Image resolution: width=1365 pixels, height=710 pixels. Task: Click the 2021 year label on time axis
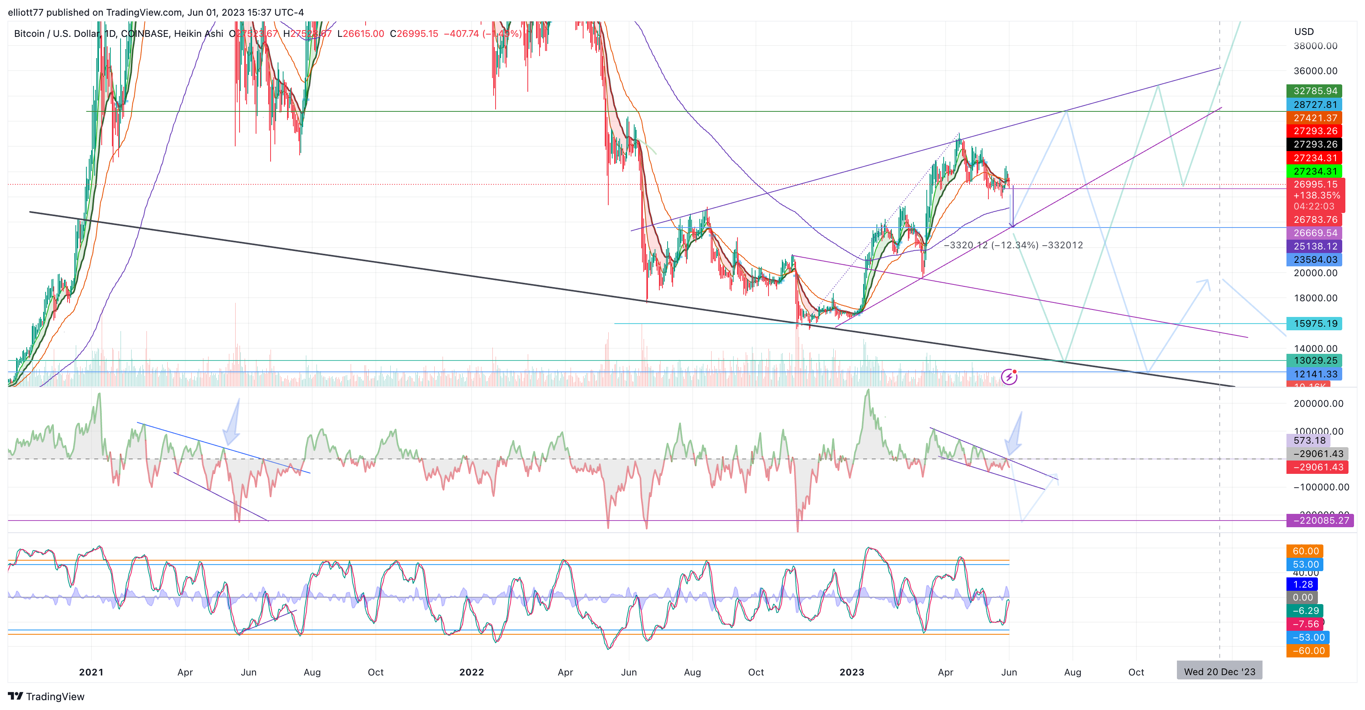[91, 672]
